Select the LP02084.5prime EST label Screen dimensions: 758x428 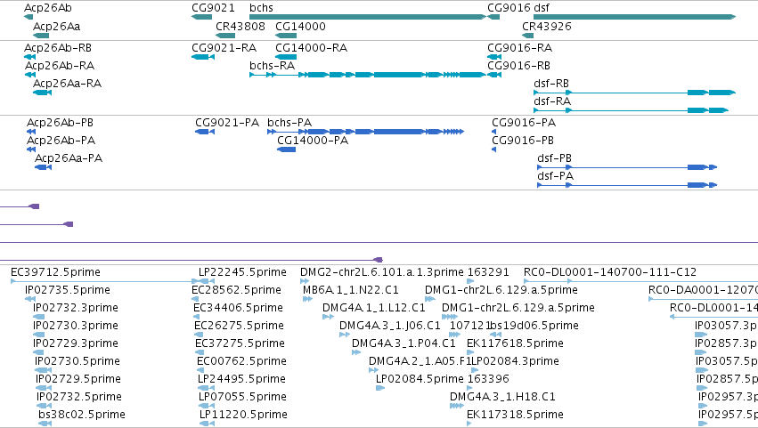pyautogui.click(x=420, y=379)
